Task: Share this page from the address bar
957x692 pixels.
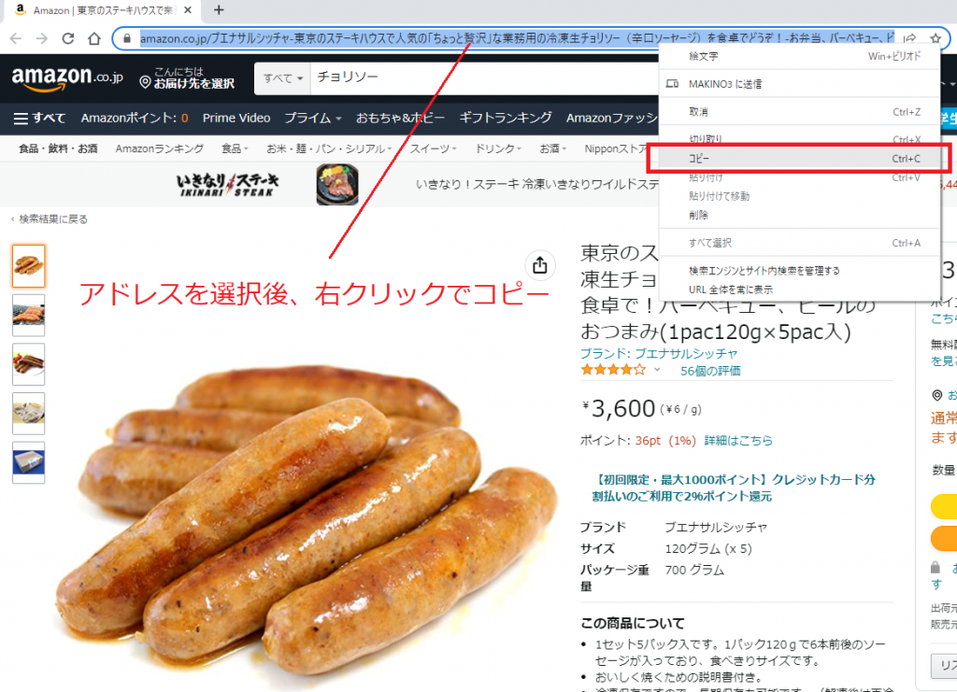Action: click(x=910, y=38)
